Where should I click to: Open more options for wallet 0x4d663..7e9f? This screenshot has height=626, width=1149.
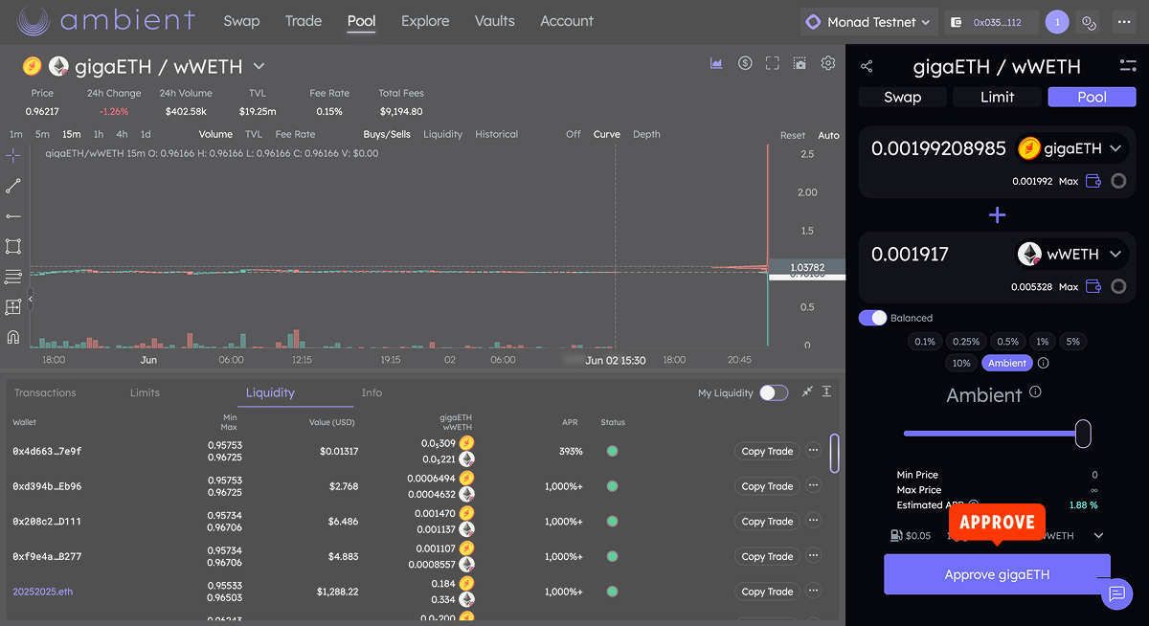814,451
